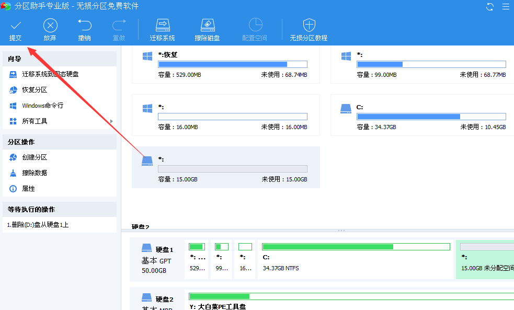
Task: Select C: 34.37GB NTFS block in disk map
Action: pos(356,259)
